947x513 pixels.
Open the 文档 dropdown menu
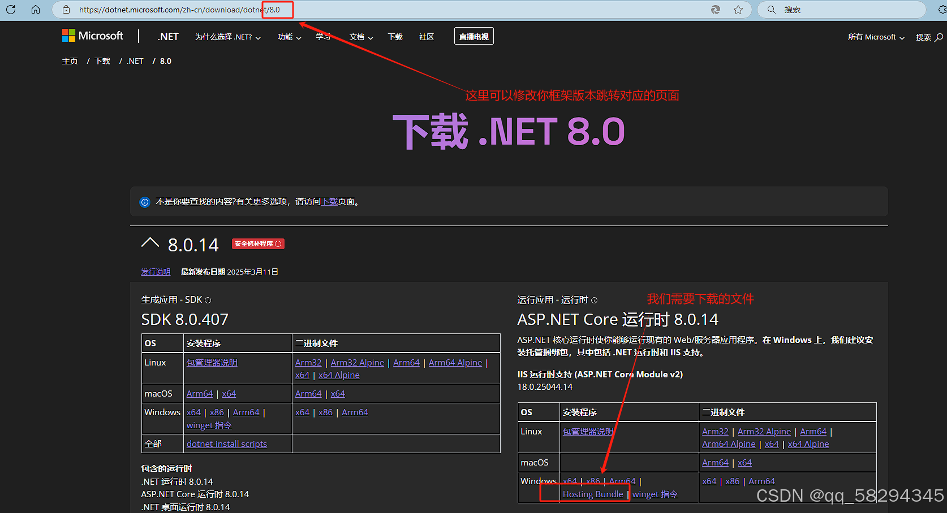pos(361,37)
